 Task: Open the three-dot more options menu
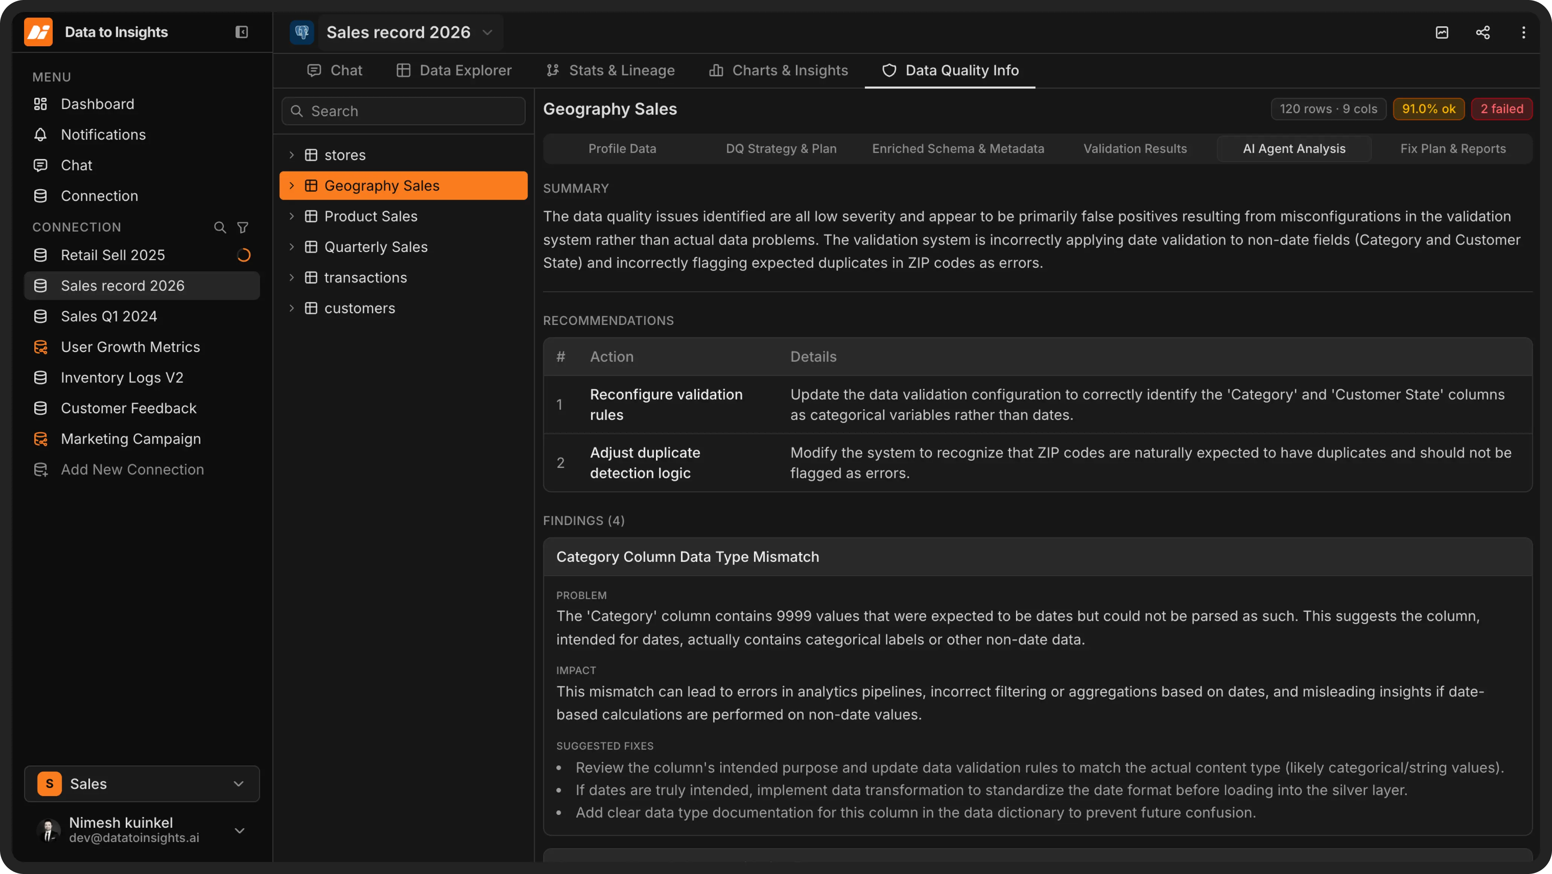1524,32
